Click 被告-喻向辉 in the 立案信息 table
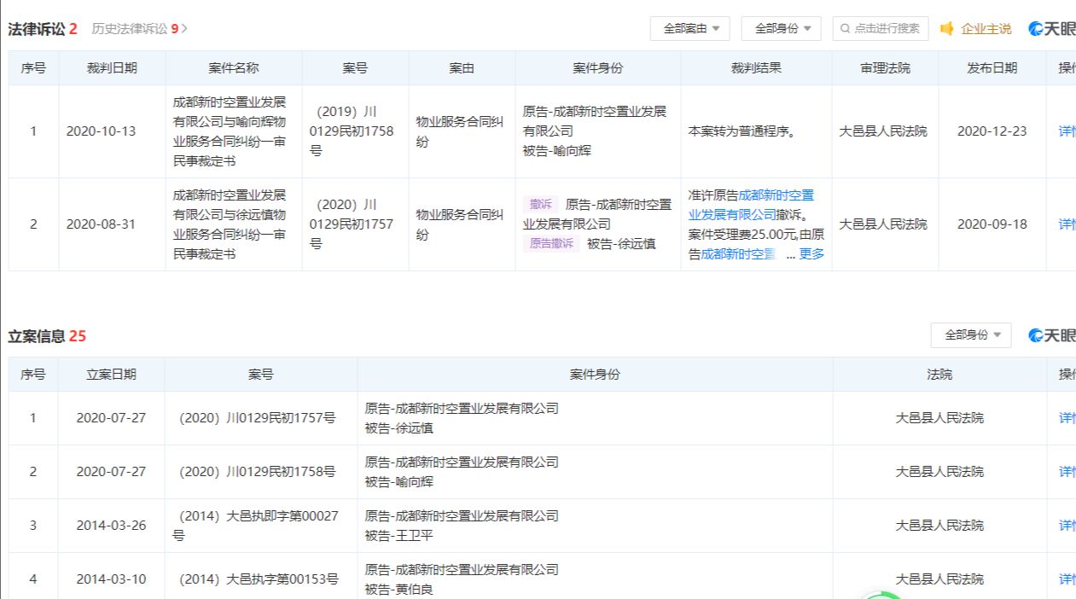 coord(399,482)
